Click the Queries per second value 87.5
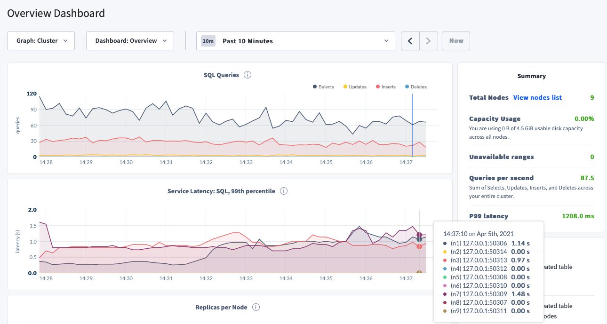The image size is (607, 324). [x=587, y=178]
